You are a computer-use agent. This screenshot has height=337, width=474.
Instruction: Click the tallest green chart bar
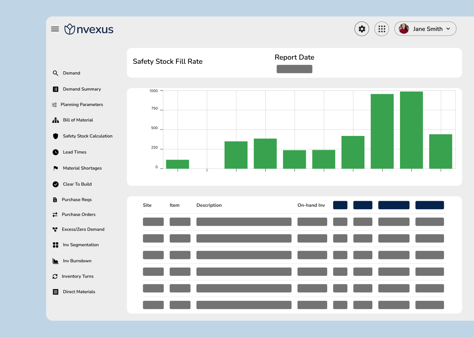pyautogui.click(x=411, y=130)
